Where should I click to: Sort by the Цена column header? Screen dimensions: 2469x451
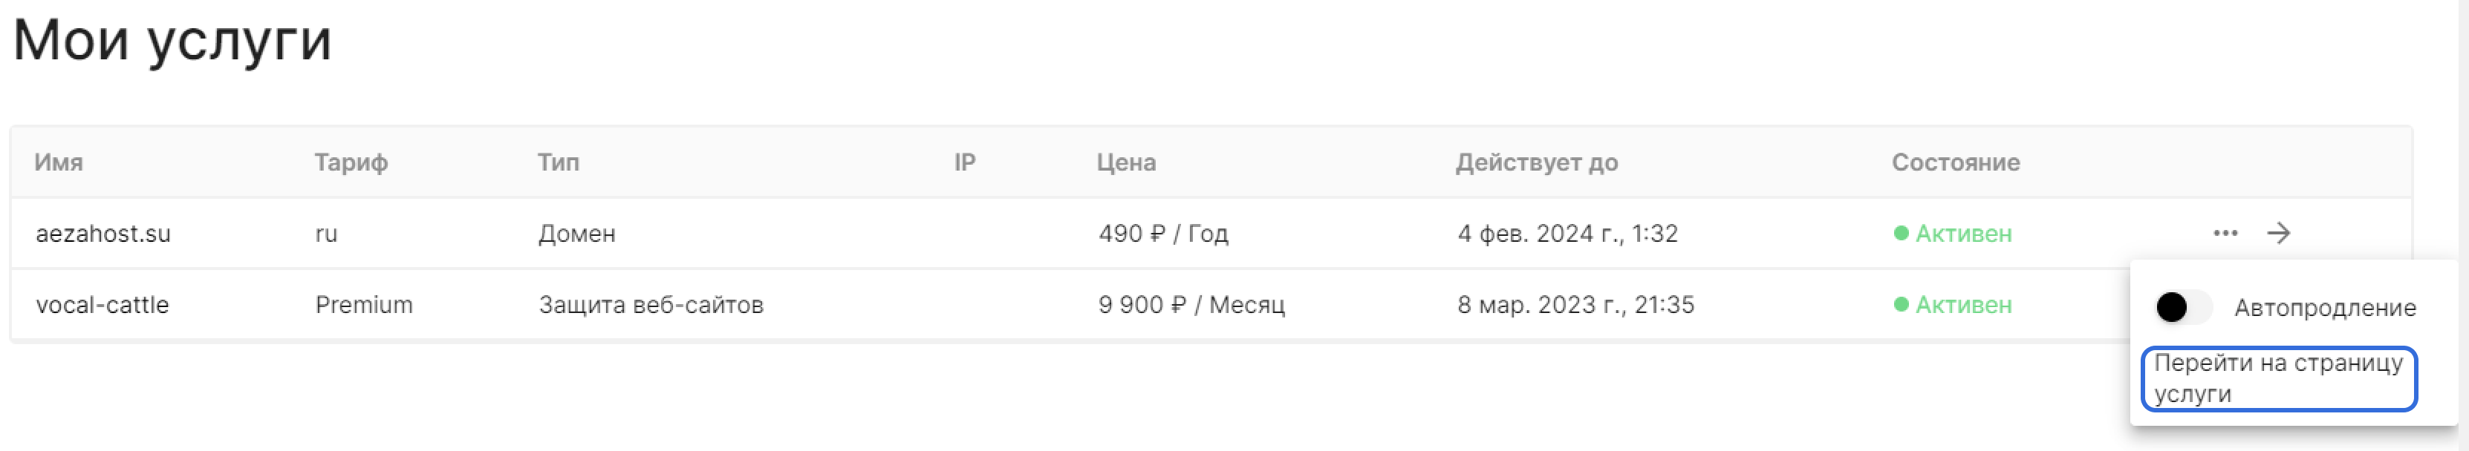point(1125,162)
